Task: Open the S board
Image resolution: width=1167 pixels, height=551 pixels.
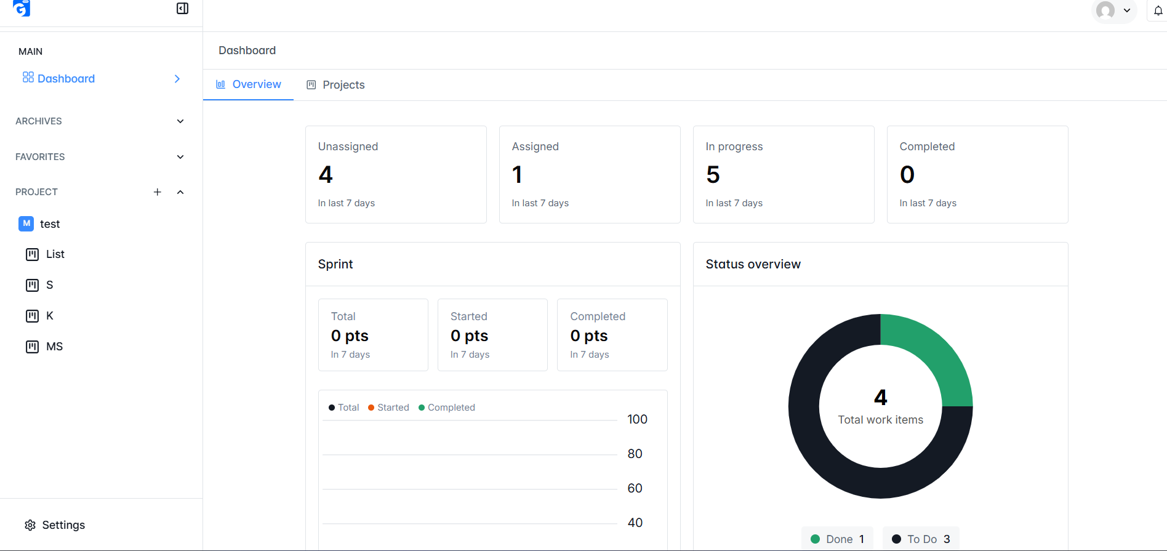Action: (x=50, y=285)
